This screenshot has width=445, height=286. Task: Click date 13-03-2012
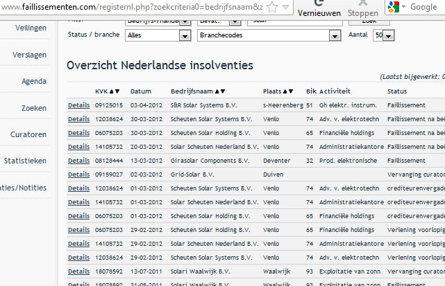(146, 161)
